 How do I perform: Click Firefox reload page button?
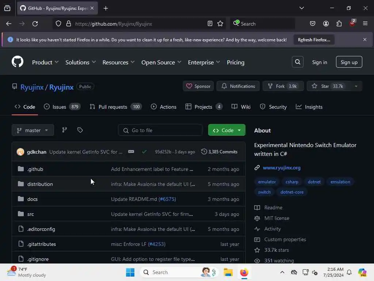(x=35, y=24)
